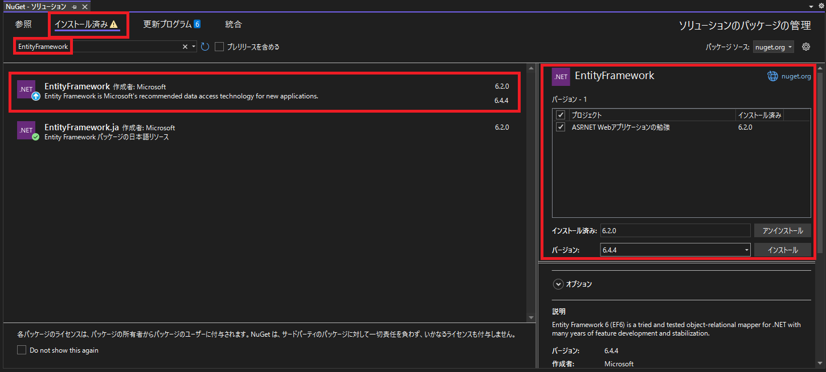The image size is (826, 372).
Task: Go to the 統合 tab
Action: pyautogui.click(x=234, y=24)
